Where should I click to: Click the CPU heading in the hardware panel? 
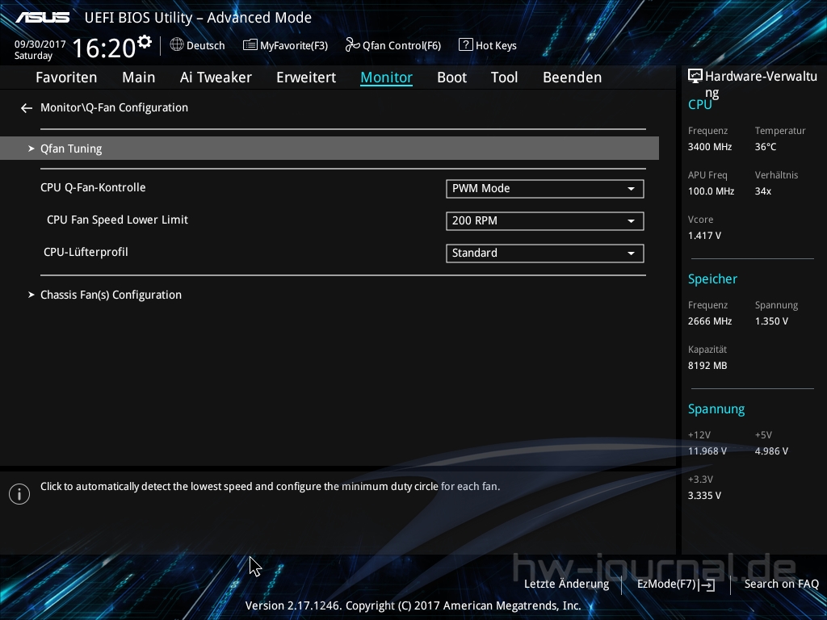700,104
